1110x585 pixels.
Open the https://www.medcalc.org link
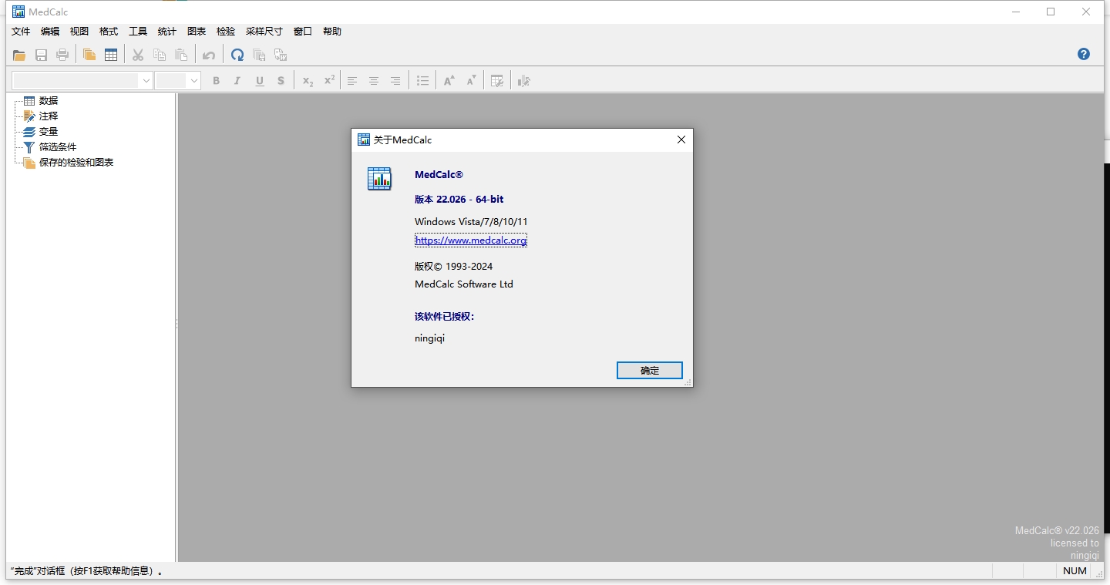pos(470,240)
